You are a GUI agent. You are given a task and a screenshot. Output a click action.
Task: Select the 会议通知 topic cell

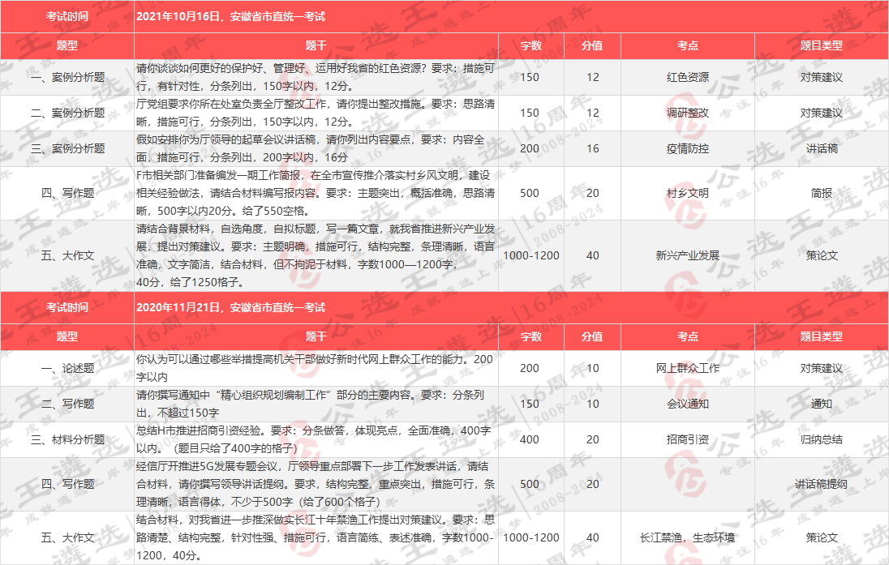tap(687, 403)
